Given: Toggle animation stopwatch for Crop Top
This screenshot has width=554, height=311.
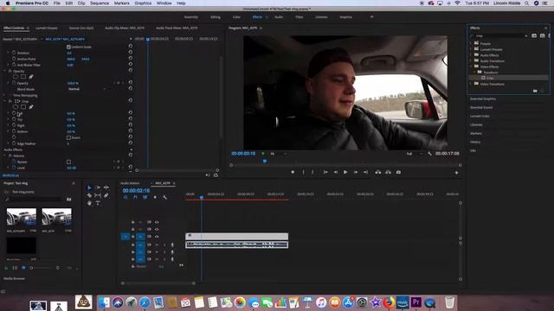Looking at the screenshot, I should click(14, 119).
